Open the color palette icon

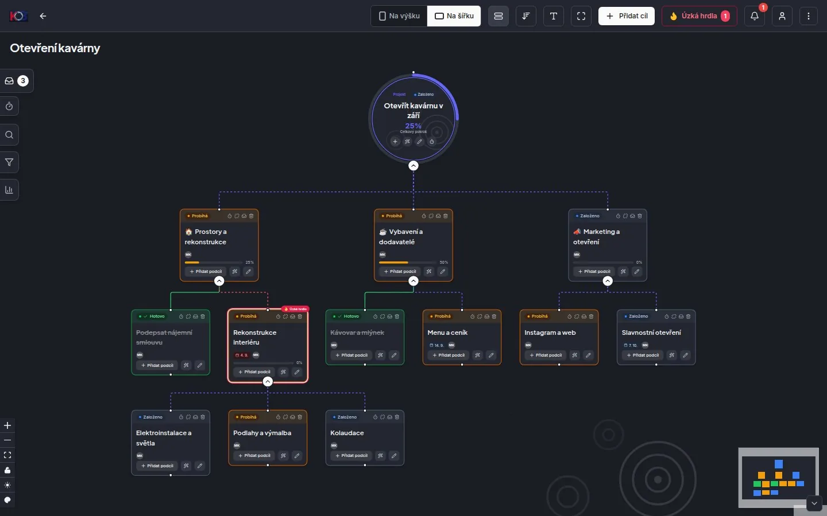tap(7, 500)
